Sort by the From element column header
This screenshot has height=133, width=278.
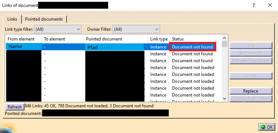pos(24,39)
